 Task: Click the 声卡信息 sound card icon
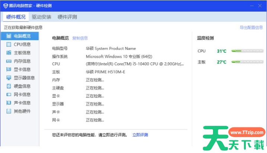[x=9, y=103]
